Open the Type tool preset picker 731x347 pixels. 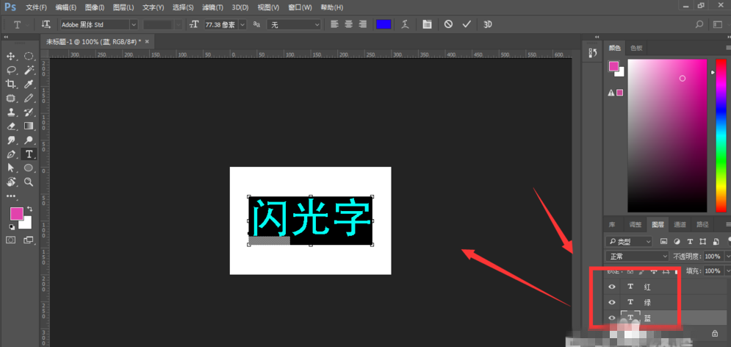coord(20,24)
